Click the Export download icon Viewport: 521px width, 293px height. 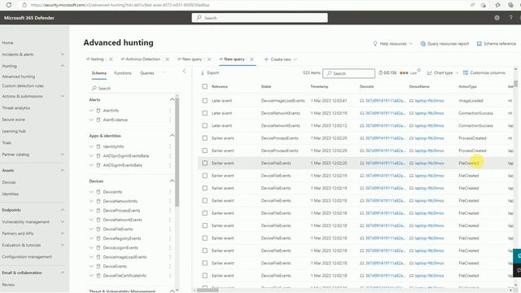[203, 72]
